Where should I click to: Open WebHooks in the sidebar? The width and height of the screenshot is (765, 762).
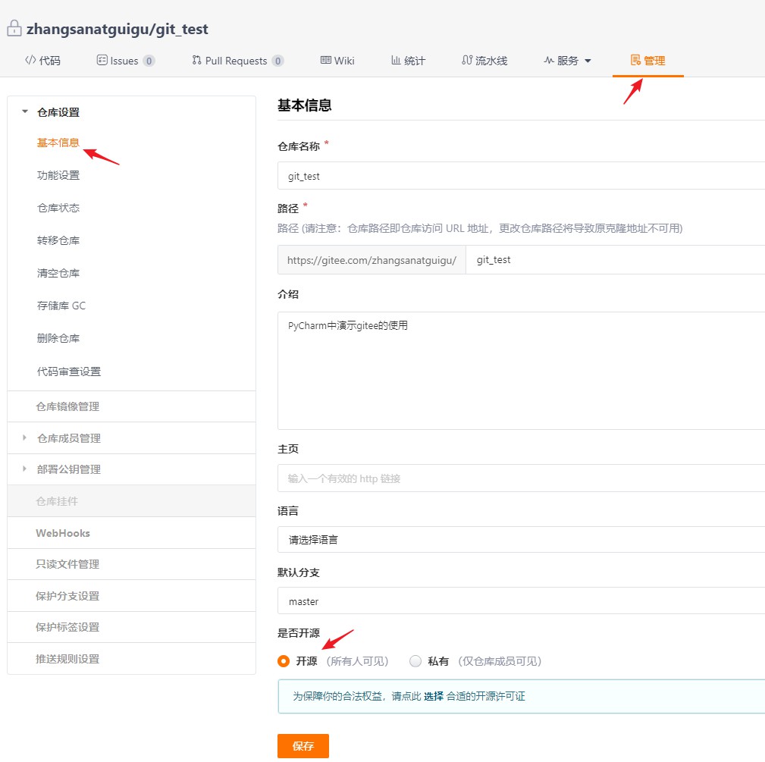pyautogui.click(x=132, y=533)
